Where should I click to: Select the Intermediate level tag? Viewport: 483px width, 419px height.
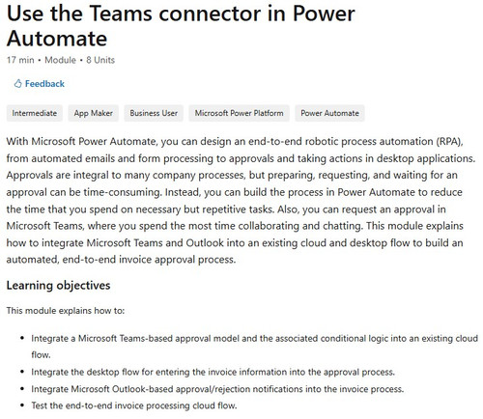click(35, 113)
